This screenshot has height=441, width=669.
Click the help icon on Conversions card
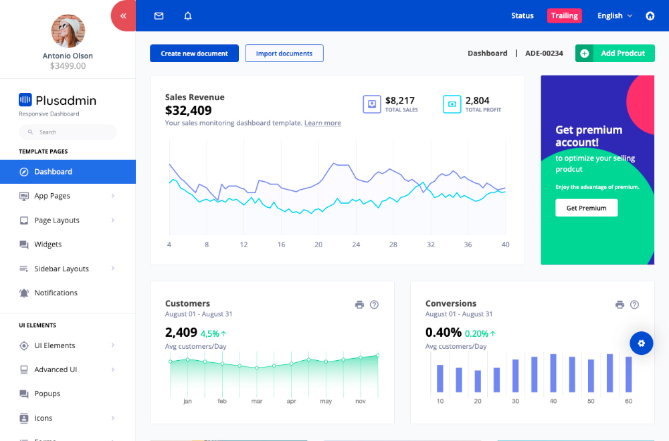(x=634, y=305)
